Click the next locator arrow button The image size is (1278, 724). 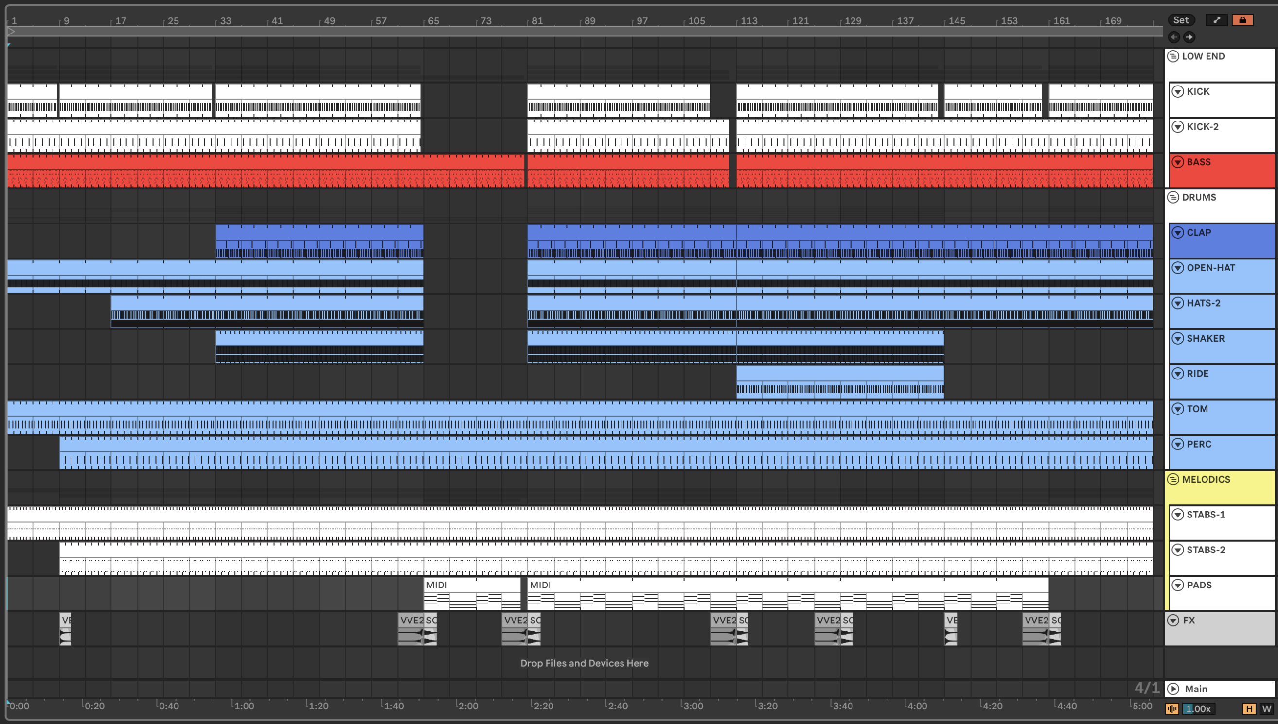pos(1189,37)
